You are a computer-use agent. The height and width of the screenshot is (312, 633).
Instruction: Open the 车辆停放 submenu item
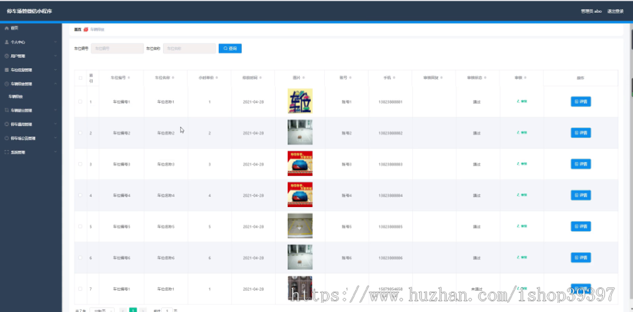coord(15,97)
